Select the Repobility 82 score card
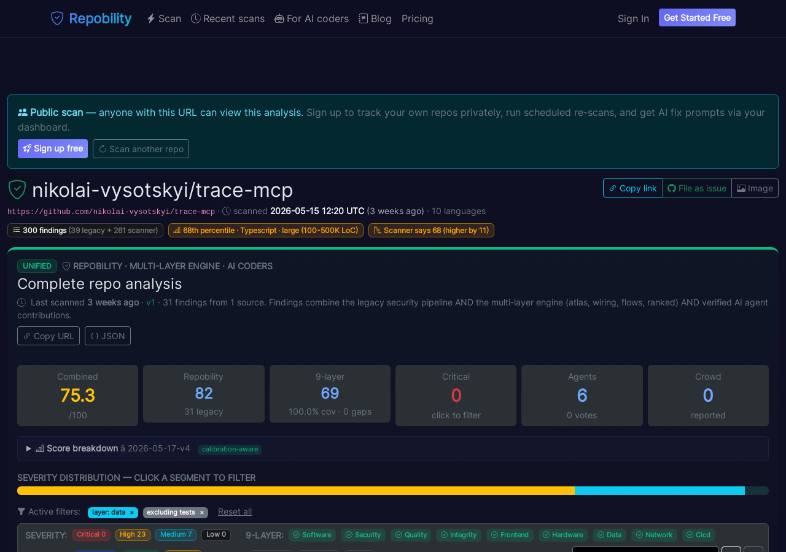 tap(204, 394)
